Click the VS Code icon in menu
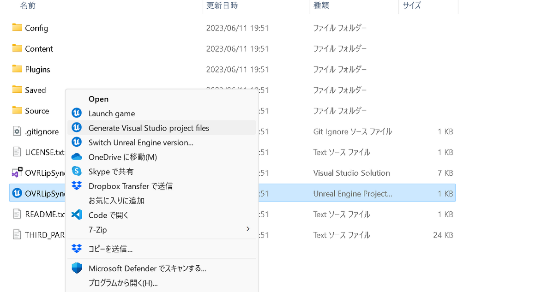 point(77,215)
